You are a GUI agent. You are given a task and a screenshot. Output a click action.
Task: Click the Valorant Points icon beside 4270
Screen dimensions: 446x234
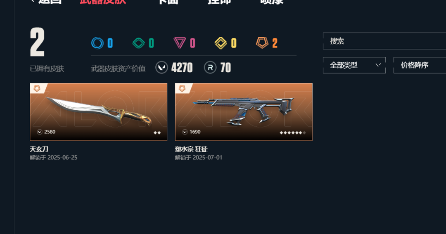[x=161, y=68]
